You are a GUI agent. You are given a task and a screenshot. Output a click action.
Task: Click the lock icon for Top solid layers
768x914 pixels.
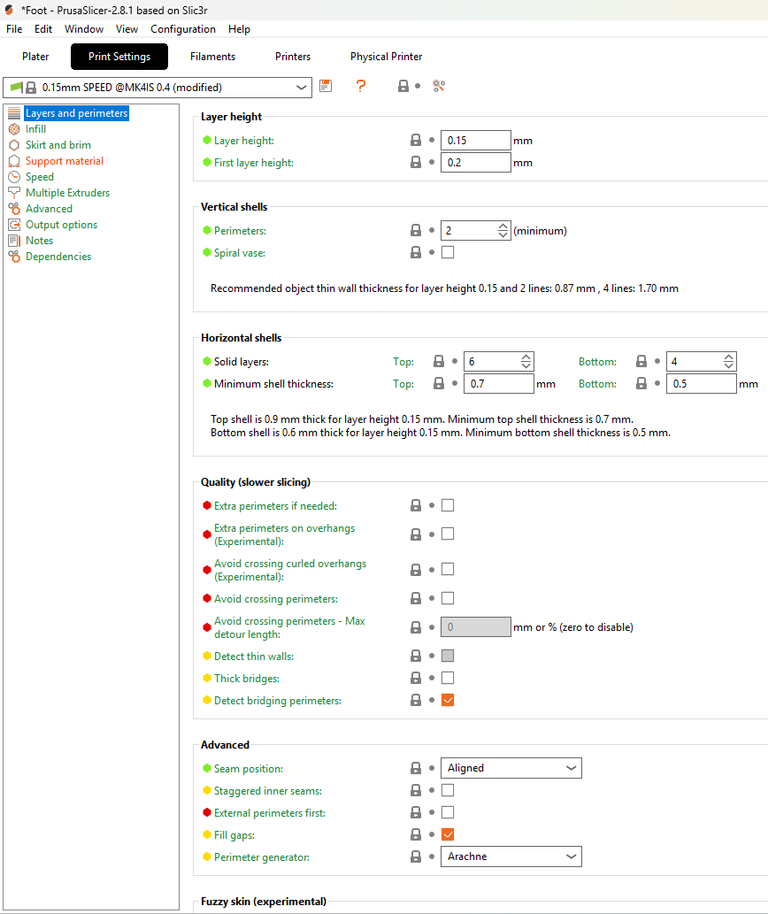tap(439, 361)
